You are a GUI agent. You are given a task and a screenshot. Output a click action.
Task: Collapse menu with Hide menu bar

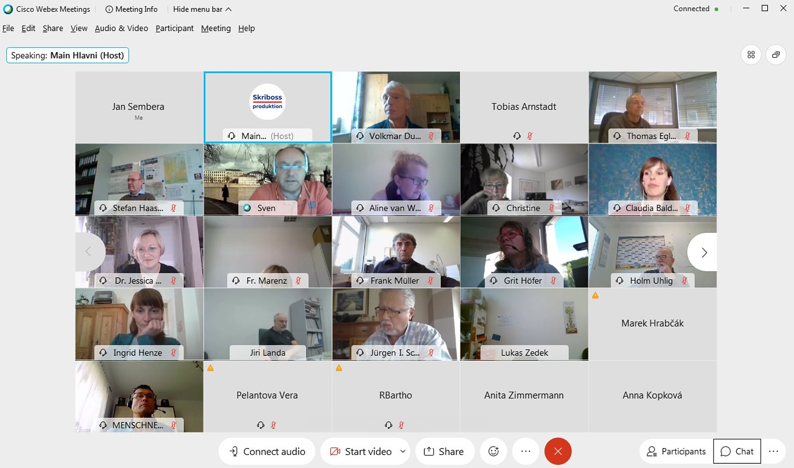point(202,9)
